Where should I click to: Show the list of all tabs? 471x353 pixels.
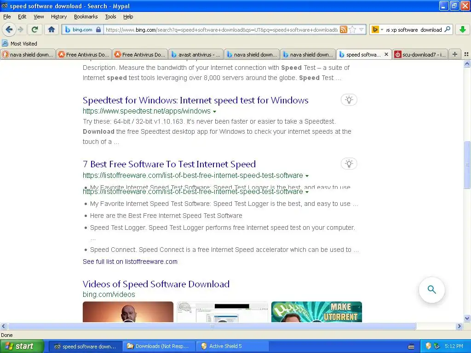pyautogui.click(x=466, y=54)
